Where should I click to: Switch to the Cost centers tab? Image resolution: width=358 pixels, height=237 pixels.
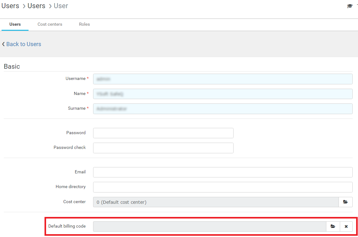tap(50, 24)
